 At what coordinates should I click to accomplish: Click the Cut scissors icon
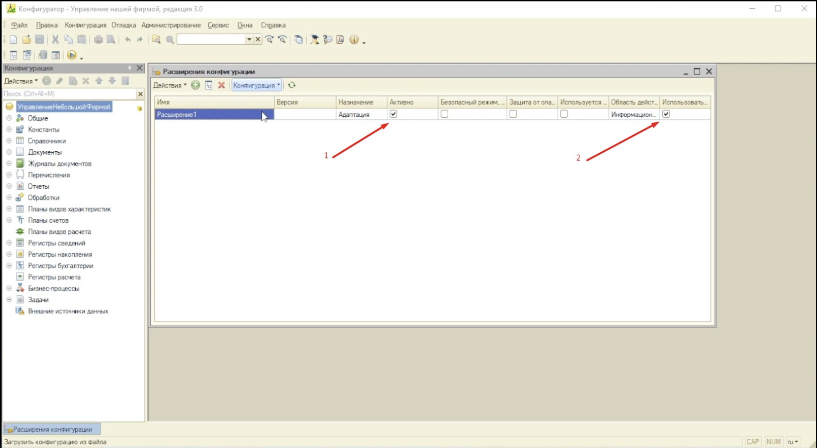[55, 39]
